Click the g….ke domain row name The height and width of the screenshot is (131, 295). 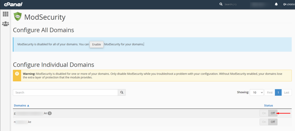[x=30, y=113]
